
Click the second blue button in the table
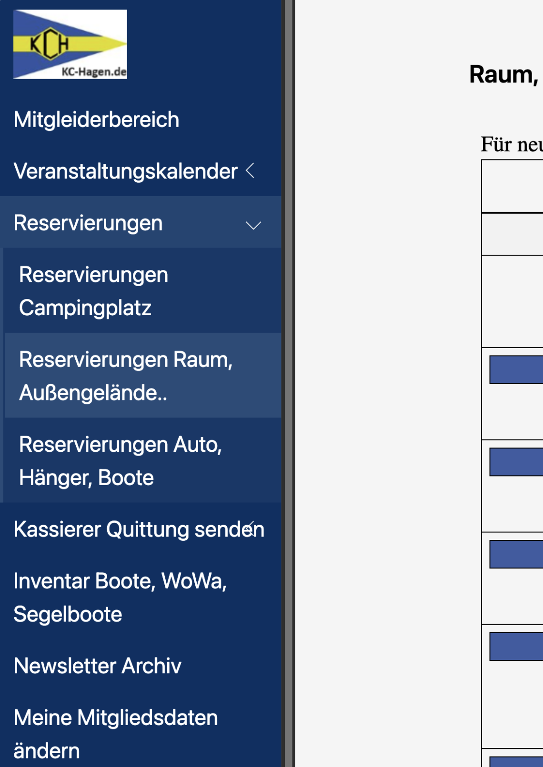tap(516, 462)
